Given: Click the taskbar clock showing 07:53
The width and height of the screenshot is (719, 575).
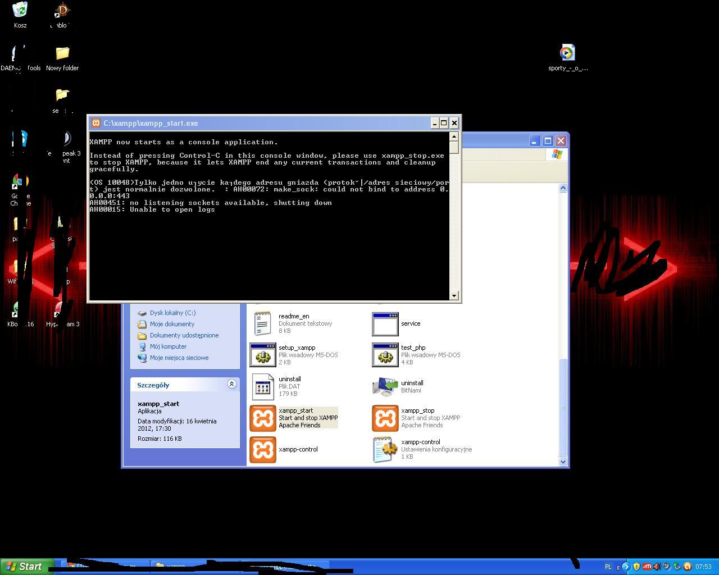Looking at the screenshot, I should pos(703,567).
